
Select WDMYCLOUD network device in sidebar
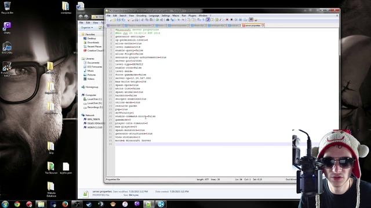coord(94,127)
